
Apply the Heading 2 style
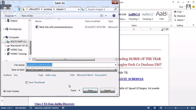(x=148, y=16)
